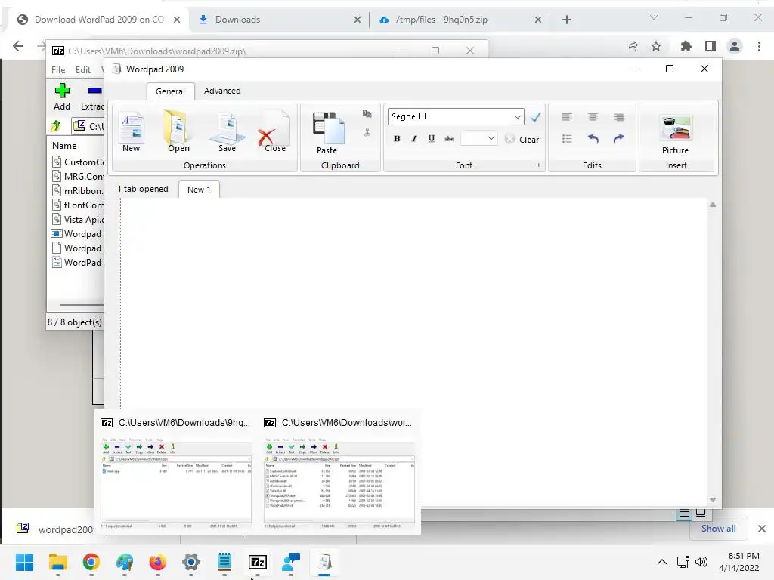Viewport: 774px width, 580px height.
Task: Toggle italic formatting
Action: pos(414,139)
